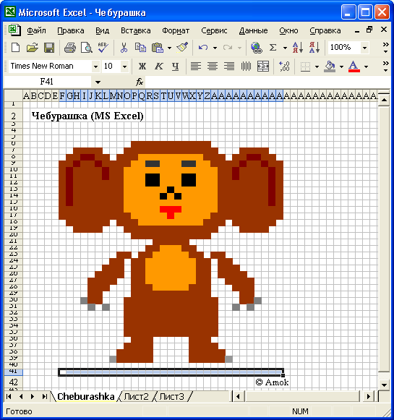Open the Окно menu
This screenshot has height=420, width=394.
coord(288,30)
